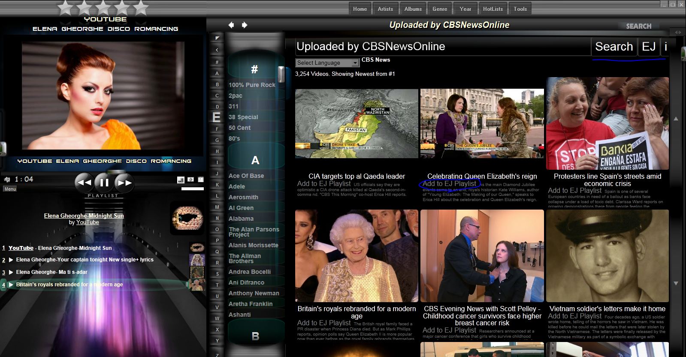Open the Select Language dropdown
This screenshot has height=357, width=686.
click(x=327, y=63)
